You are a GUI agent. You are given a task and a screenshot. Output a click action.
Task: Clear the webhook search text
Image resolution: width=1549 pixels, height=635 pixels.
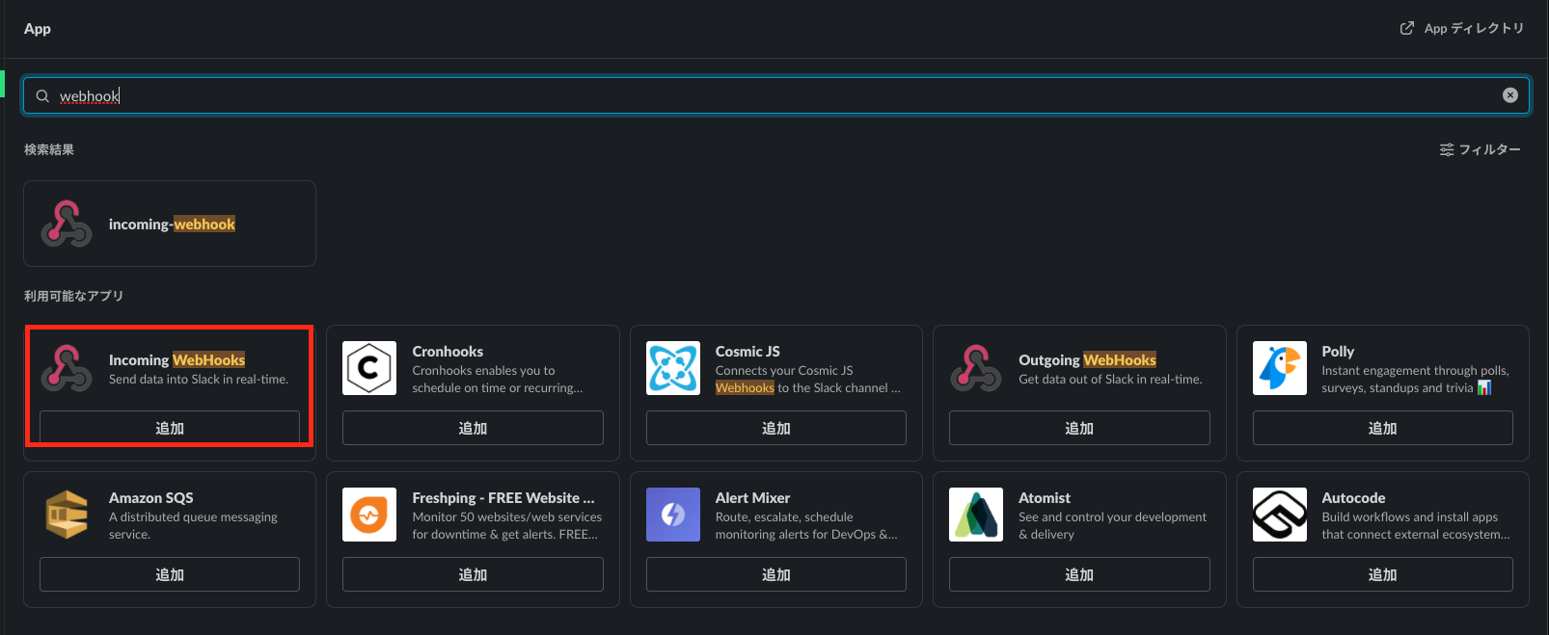(x=1510, y=95)
